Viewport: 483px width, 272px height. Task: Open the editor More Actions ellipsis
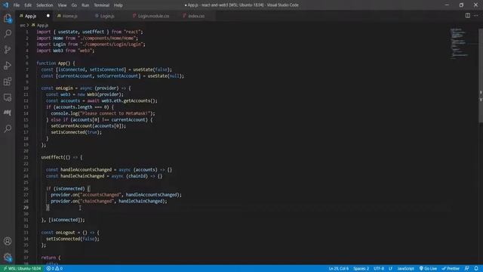click(x=476, y=15)
